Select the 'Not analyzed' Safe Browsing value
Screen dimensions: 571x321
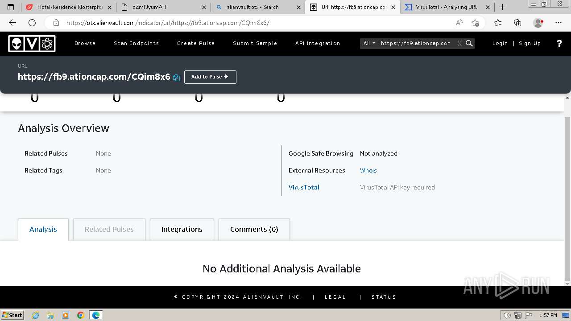[x=379, y=153]
